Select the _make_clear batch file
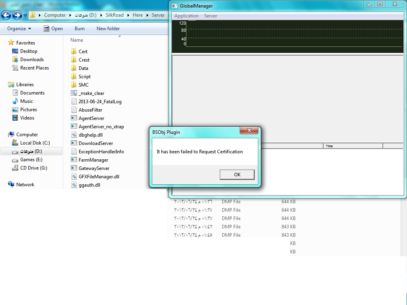407x305 pixels. [91, 93]
